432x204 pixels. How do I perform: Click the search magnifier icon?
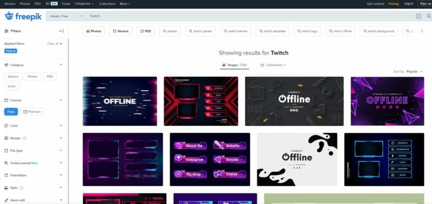tap(428, 16)
